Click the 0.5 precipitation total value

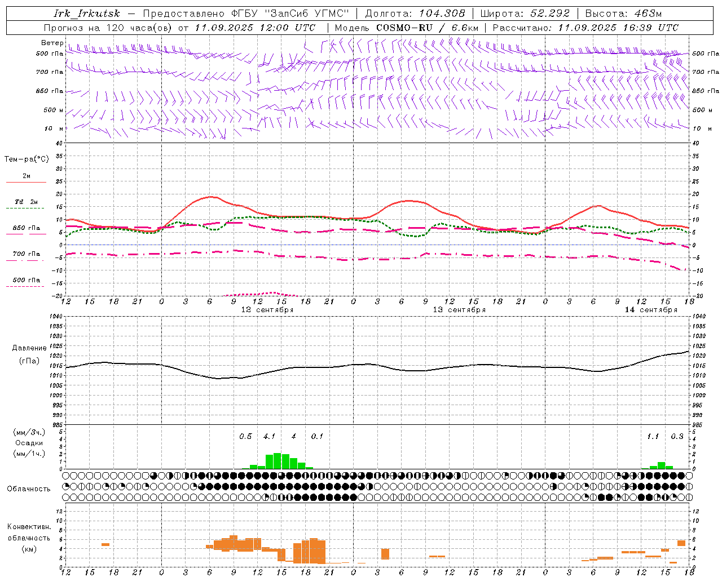click(x=245, y=437)
